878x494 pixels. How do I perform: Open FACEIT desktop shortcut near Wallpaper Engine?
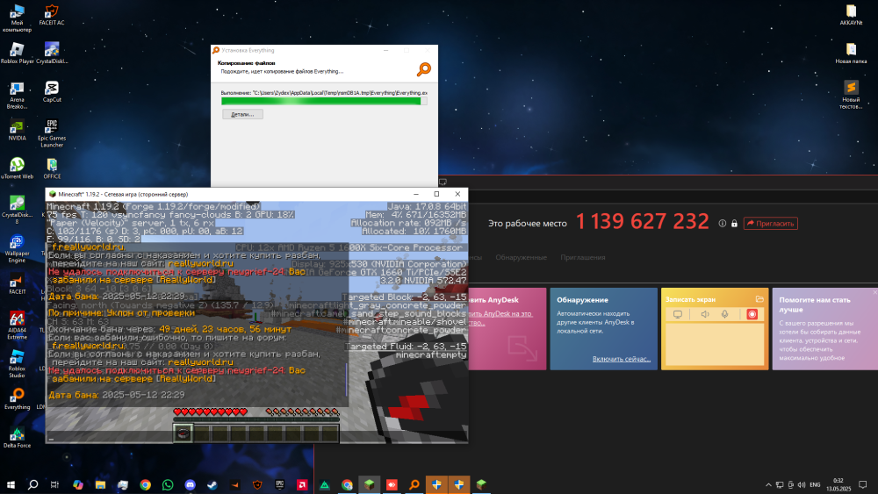[x=17, y=284]
